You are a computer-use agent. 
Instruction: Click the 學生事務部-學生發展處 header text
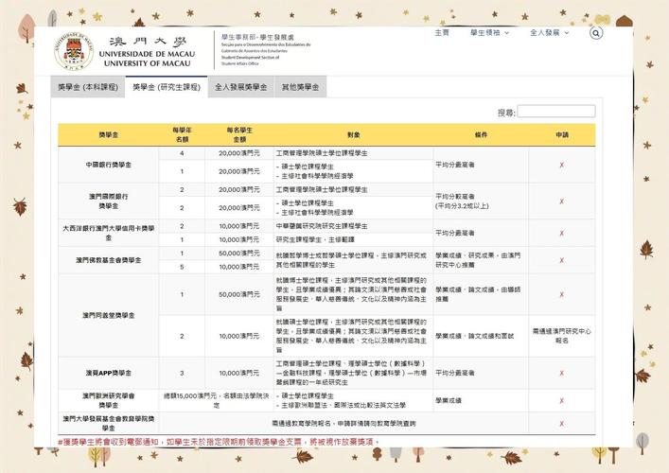(x=257, y=38)
